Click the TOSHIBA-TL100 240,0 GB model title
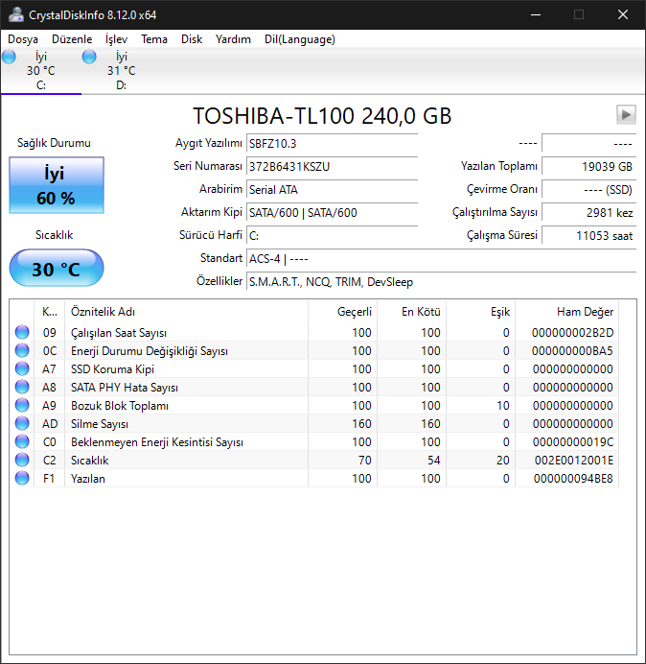Image resolution: width=646 pixels, height=664 pixels. coord(322,116)
